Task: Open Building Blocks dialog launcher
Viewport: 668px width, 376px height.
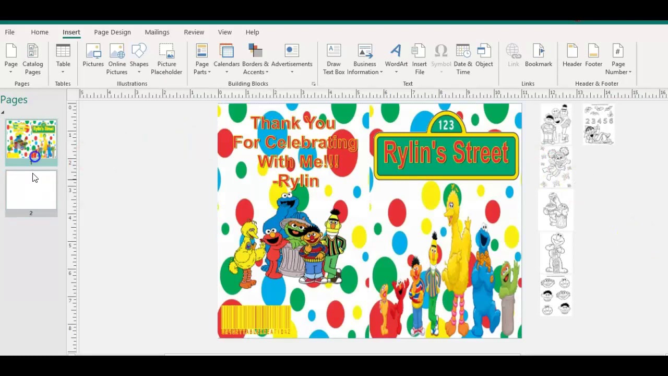Action: [314, 84]
